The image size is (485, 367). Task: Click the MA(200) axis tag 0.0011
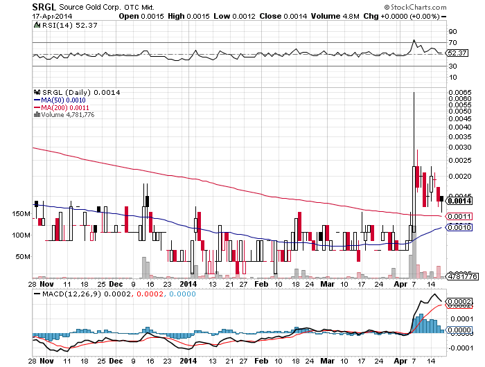point(459,217)
